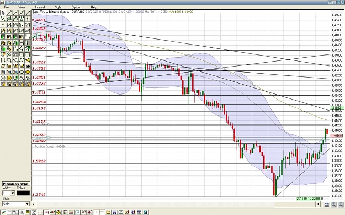Viewport: 345px width, 215px height.
Task: Open the View menu
Action: tap(22, 7)
